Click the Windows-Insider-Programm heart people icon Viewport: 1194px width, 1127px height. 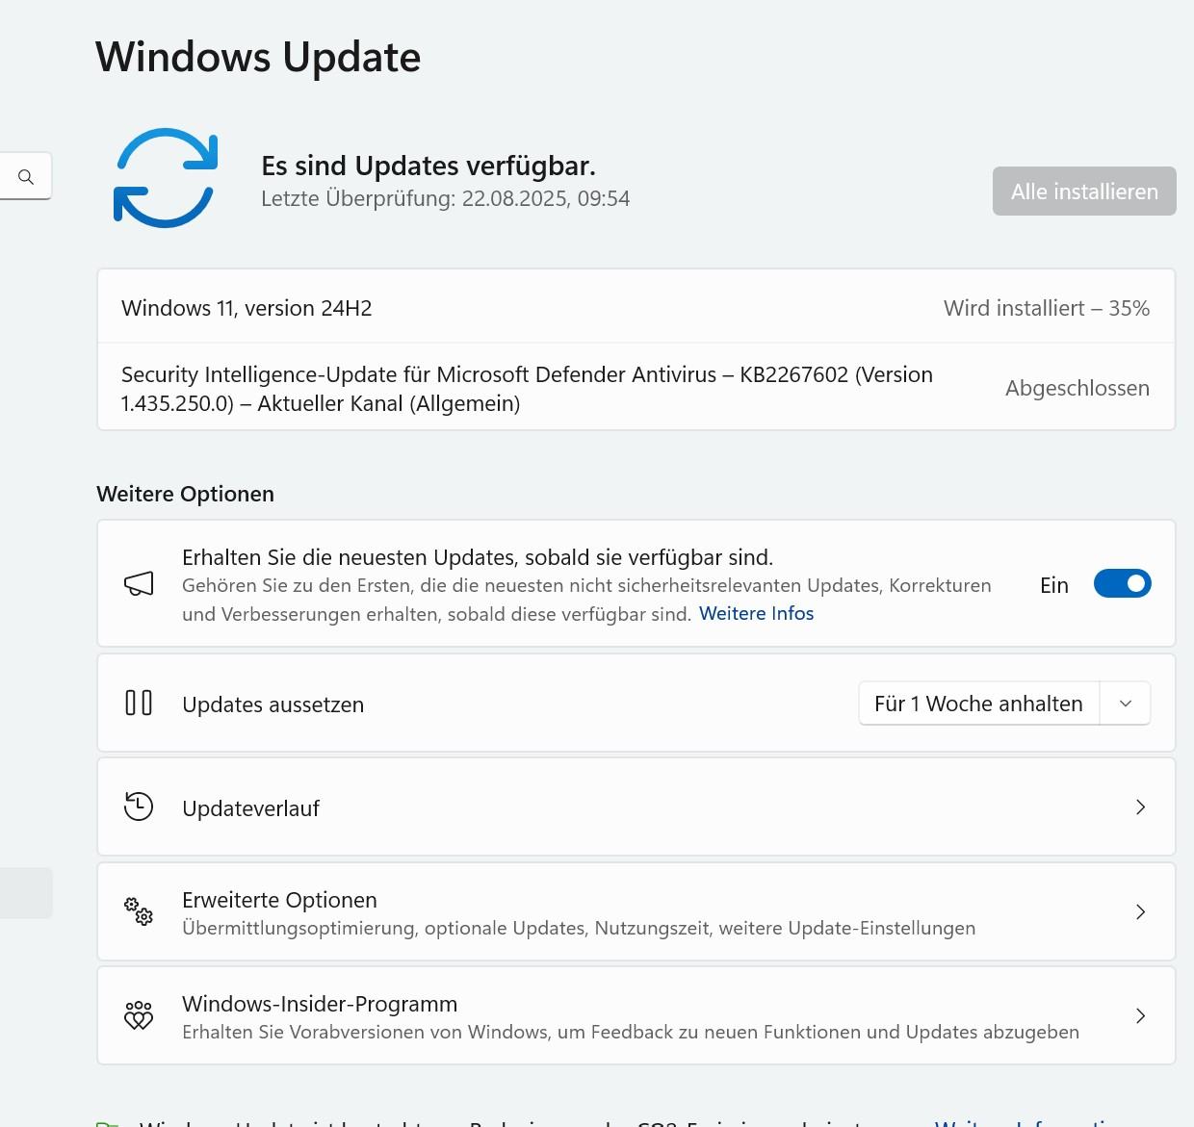[139, 1015]
